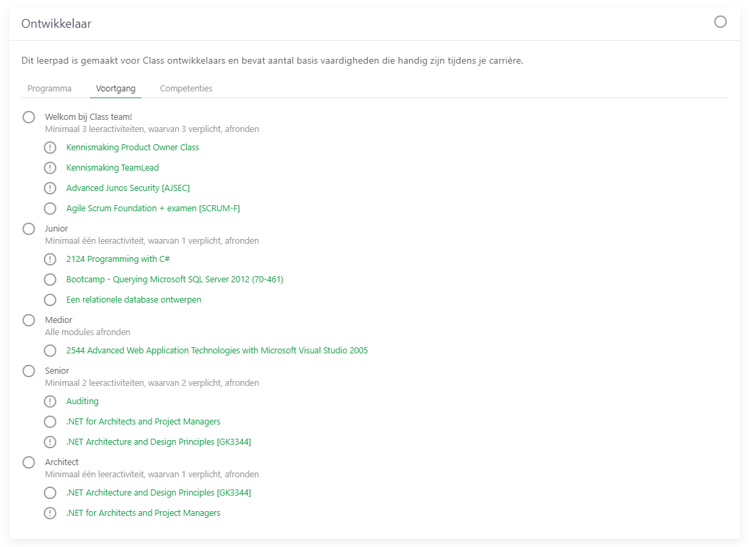Click circle beside Senior section
The width and height of the screenshot is (755, 547).
pos(28,371)
